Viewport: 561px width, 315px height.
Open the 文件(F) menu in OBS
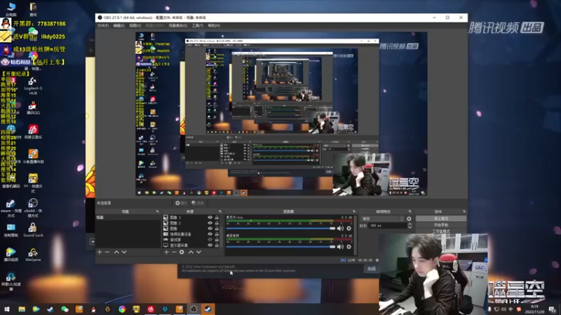click(x=103, y=26)
